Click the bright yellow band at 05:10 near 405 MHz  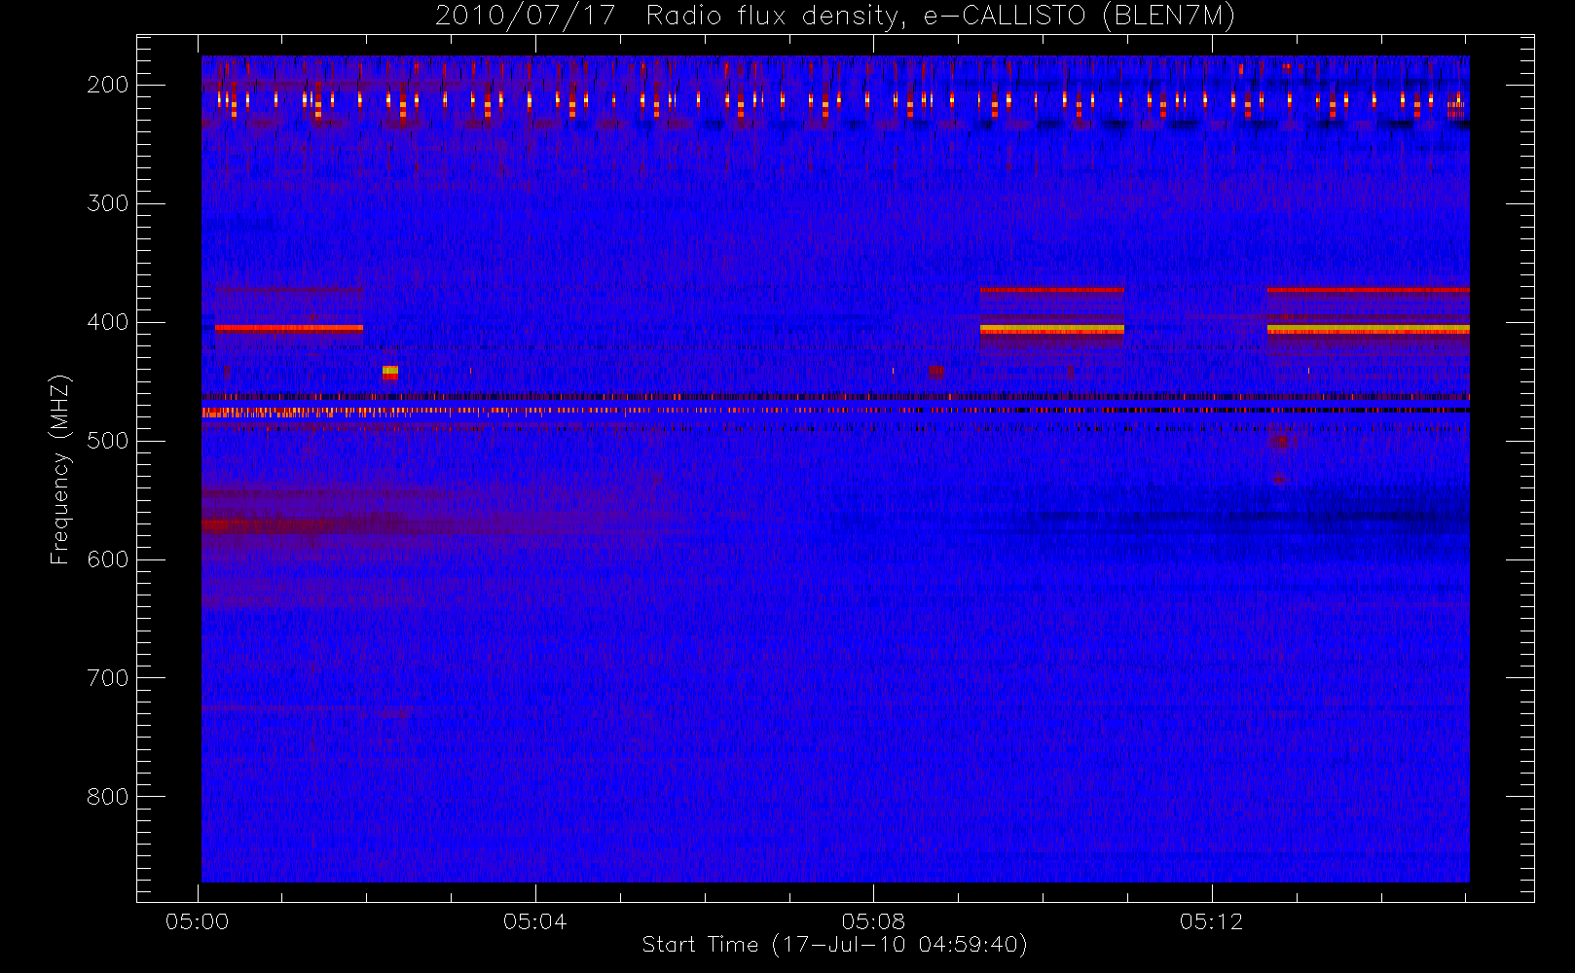click(1052, 330)
